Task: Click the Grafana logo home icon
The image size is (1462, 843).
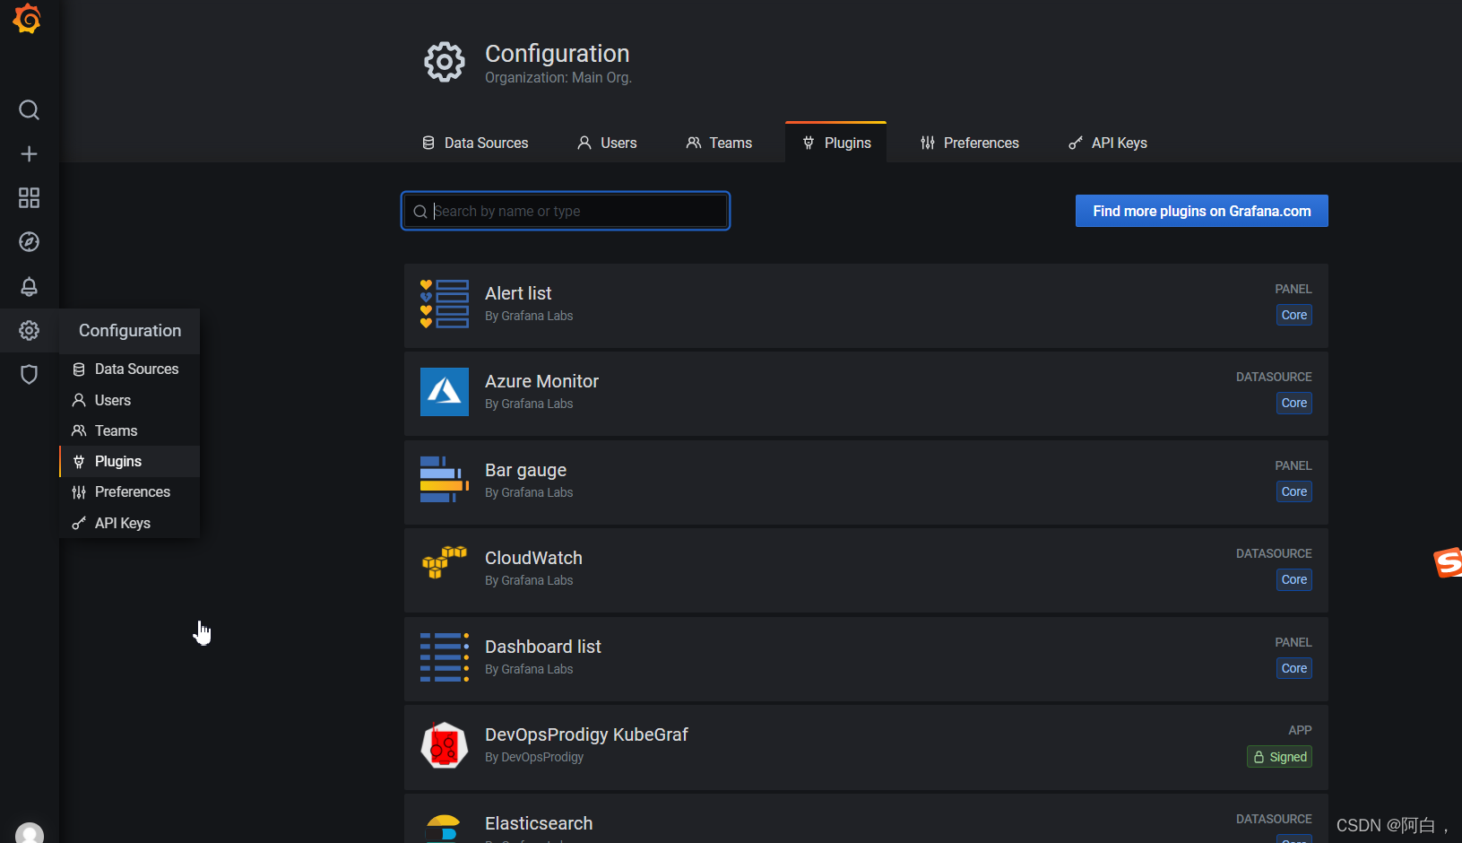Action: coord(28,19)
